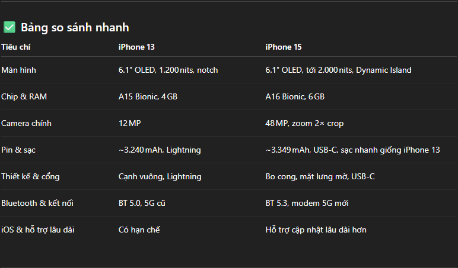Click the '48 MP, zoom 2× crop' cell
This screenshot has width=458, height=268.
click(x=304, y=123)
